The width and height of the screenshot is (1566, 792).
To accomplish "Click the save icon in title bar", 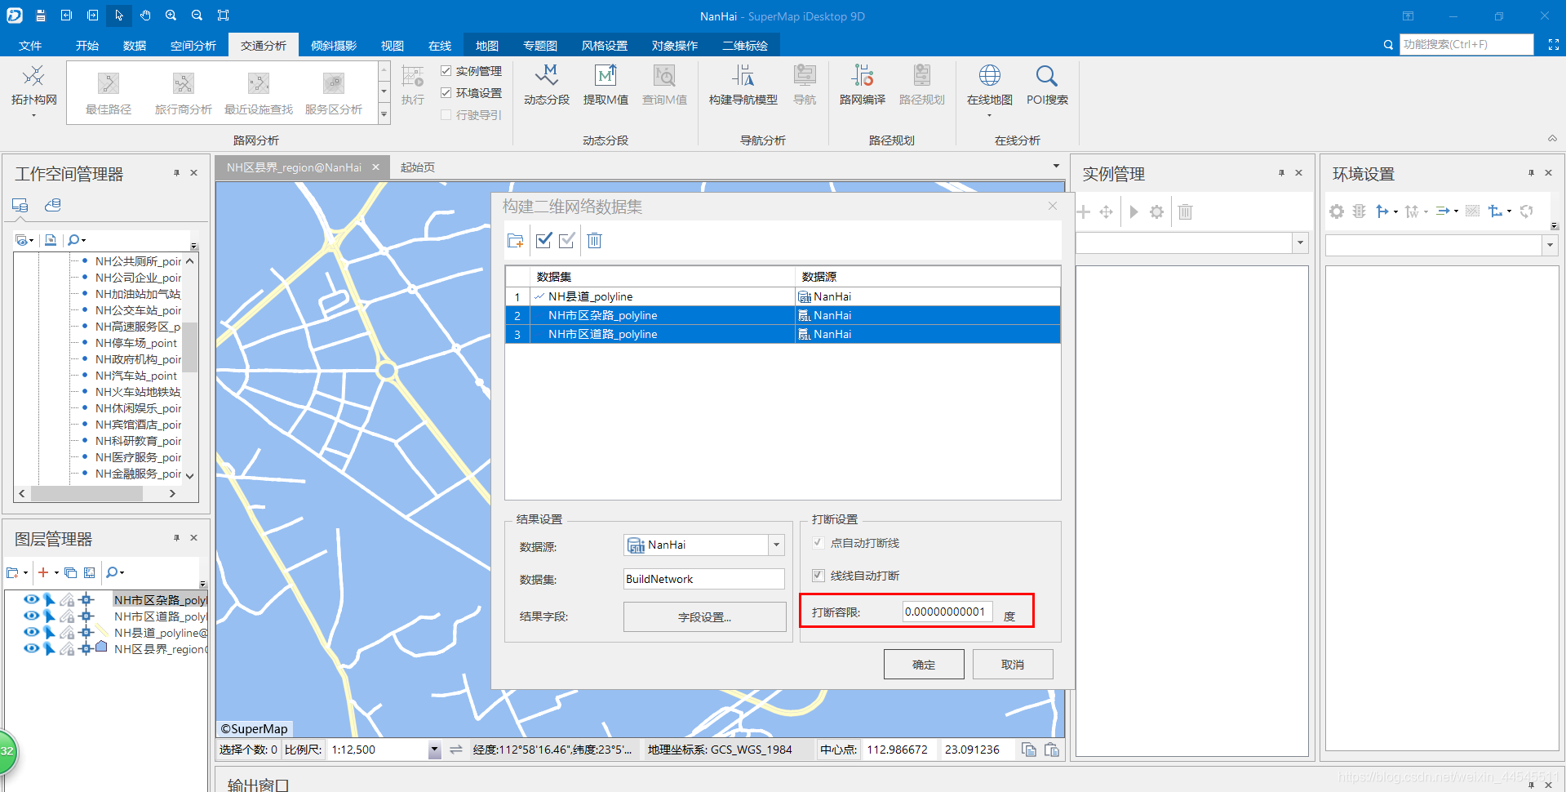I will 40,16.
